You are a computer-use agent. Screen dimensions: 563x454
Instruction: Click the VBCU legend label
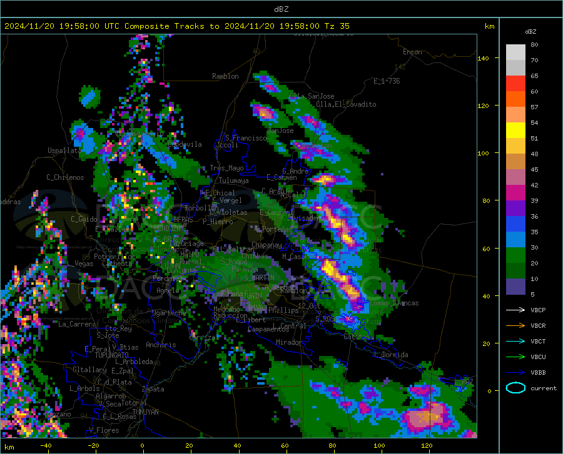pos(538,357)
